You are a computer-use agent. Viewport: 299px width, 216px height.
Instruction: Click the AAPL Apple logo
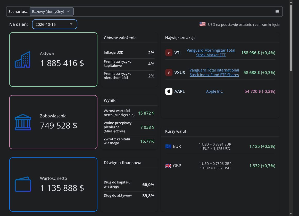[169, 91]
